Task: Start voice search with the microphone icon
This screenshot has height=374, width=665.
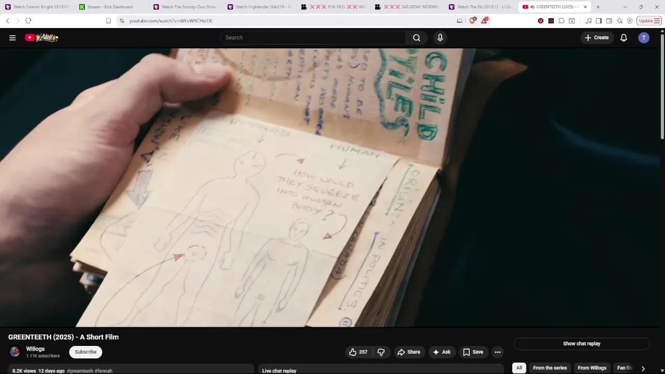Action: [440, 37]
